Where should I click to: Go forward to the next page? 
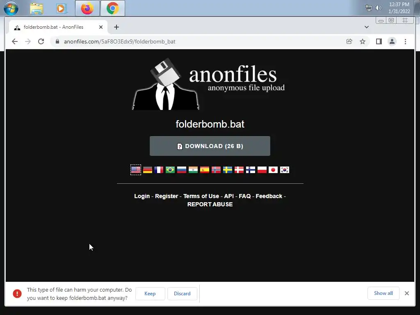tap(28, 41)
